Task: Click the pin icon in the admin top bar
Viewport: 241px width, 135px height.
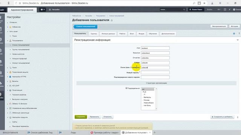Action: pyautogui.click(x=229, y=9)
